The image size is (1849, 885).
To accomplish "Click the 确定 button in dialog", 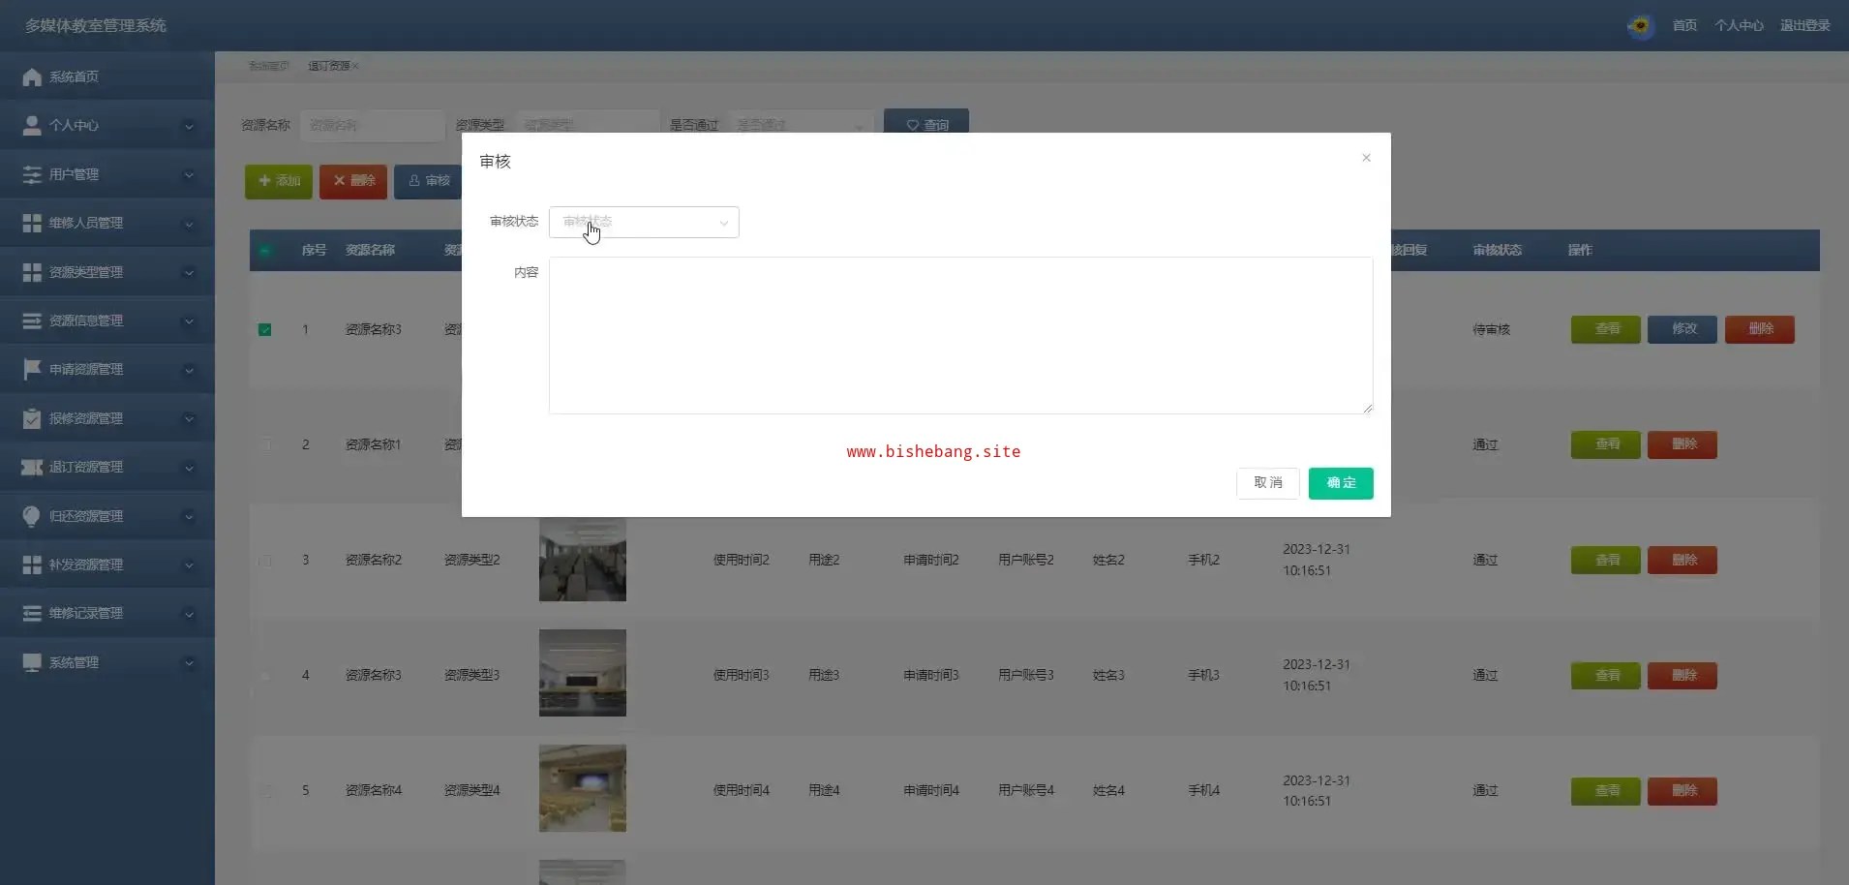I will (x=1340, y=483).
